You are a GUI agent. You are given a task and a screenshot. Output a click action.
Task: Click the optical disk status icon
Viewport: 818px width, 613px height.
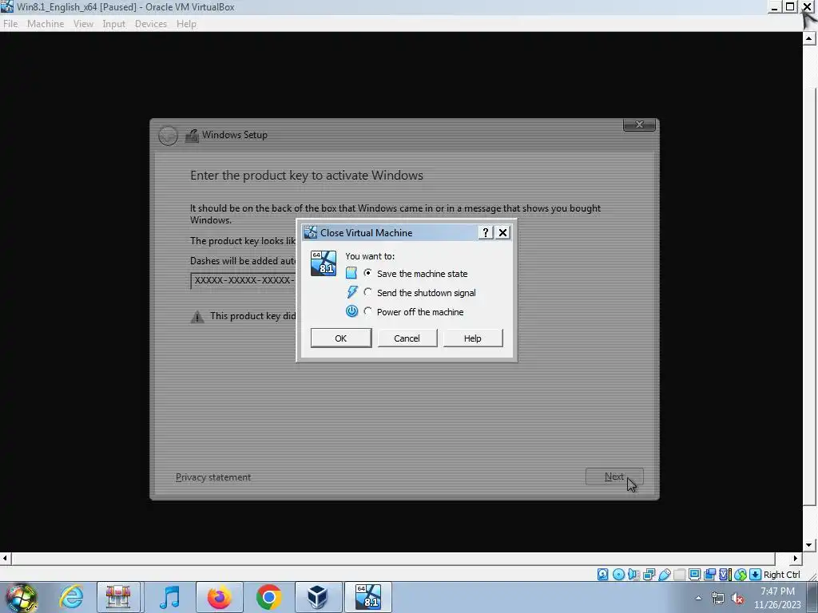618,575
